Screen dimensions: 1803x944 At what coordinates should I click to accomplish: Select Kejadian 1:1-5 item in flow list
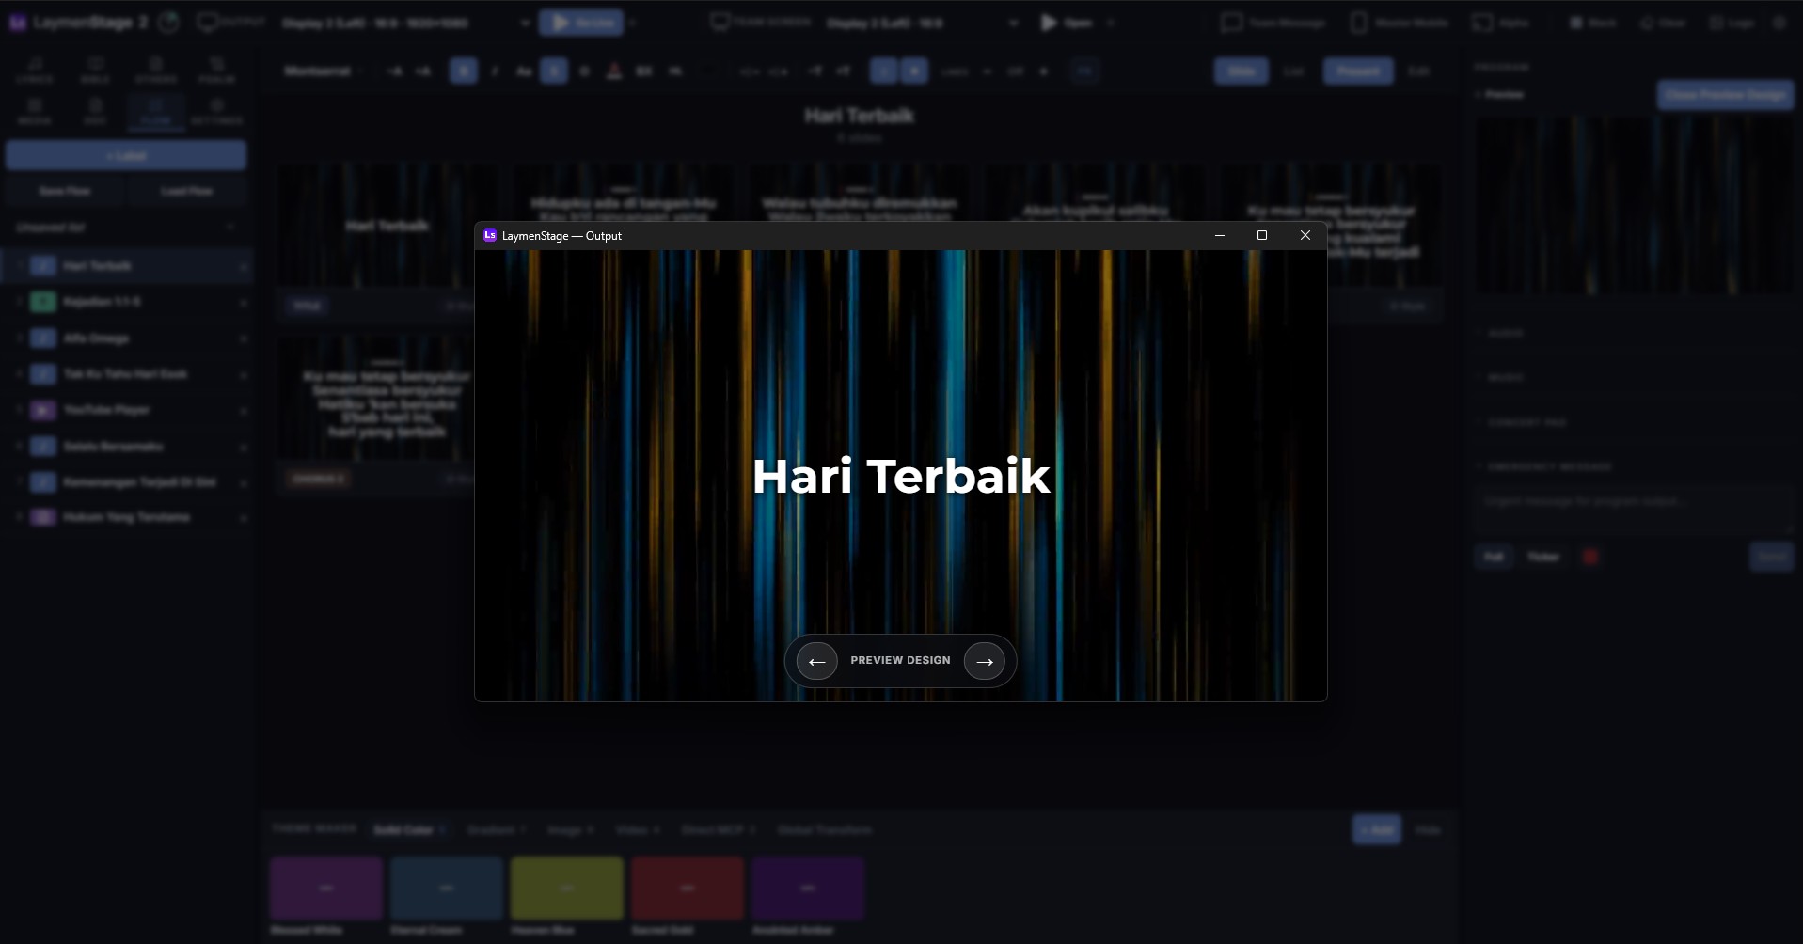click(127, 302)
